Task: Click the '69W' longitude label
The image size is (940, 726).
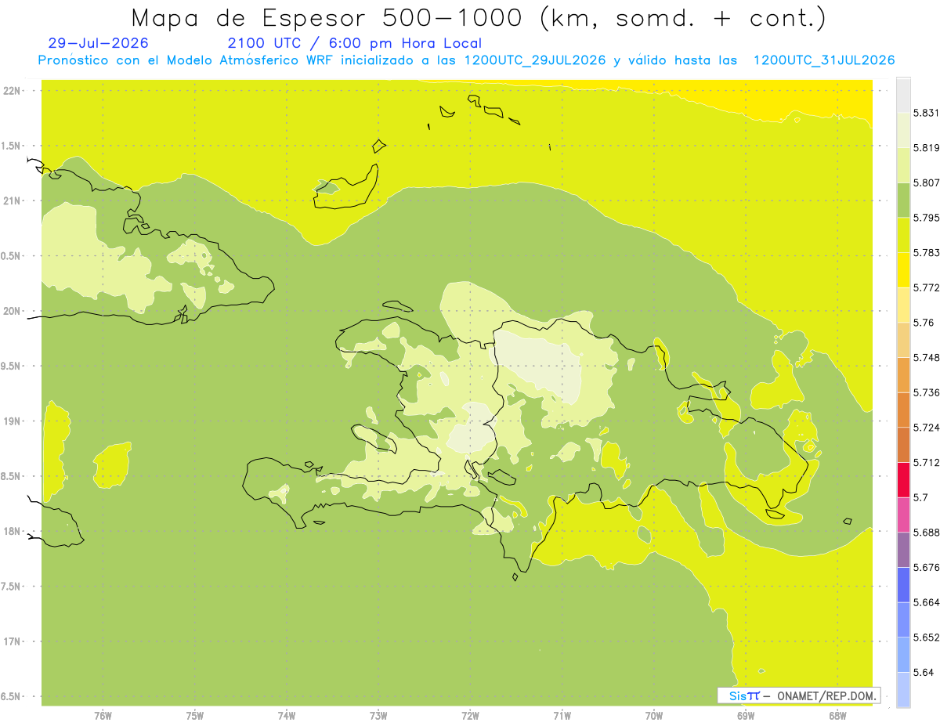Action: click(x=746, y=716)
